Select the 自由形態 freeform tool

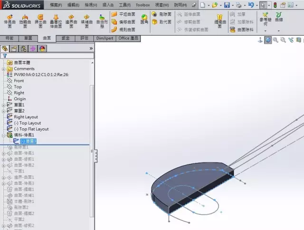[102, 21]
